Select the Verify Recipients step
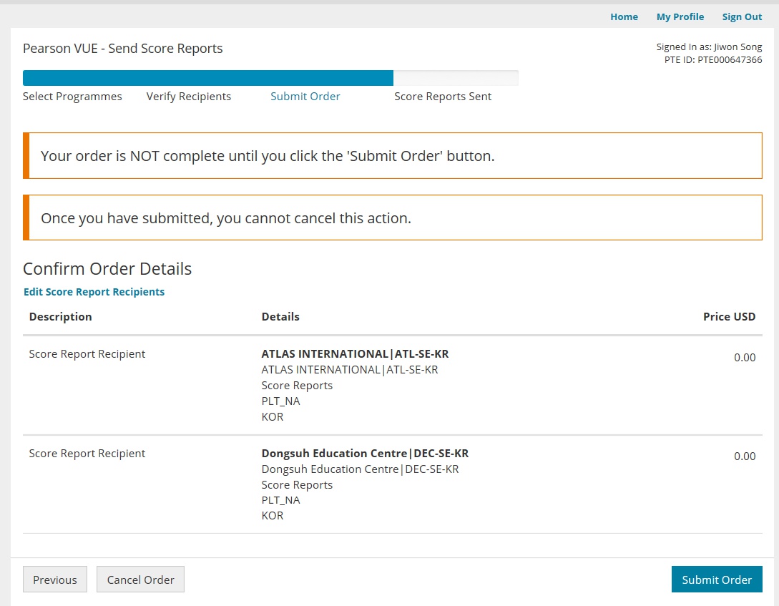Screen dimensions: 779x606 (x=189, y=97)
